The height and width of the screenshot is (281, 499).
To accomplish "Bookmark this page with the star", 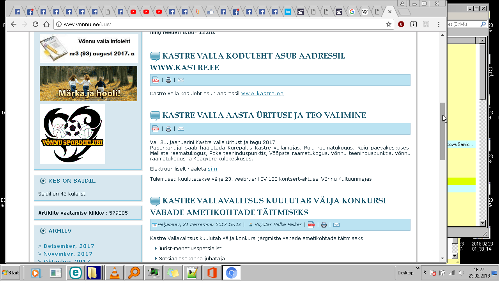I will tap(389, 24).
